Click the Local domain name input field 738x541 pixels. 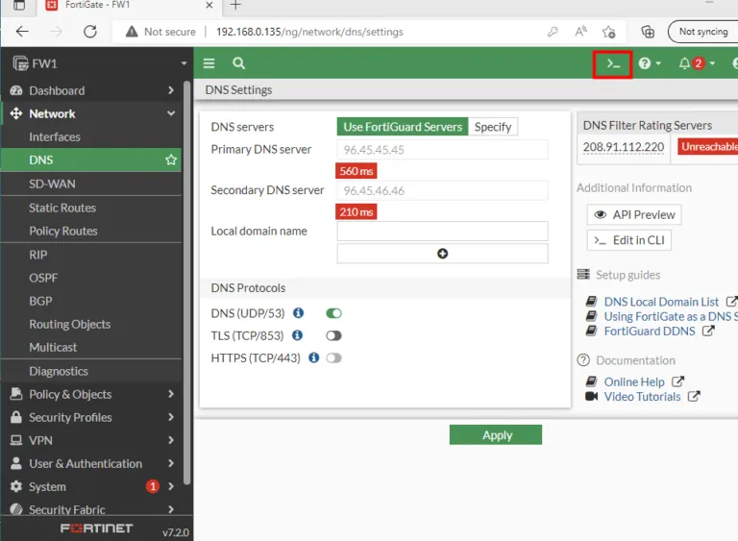click(442, 232)
